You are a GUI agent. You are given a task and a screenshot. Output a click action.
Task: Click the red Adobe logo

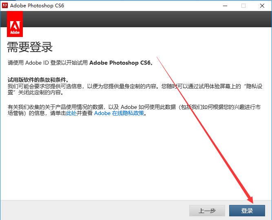coord(15,24)
